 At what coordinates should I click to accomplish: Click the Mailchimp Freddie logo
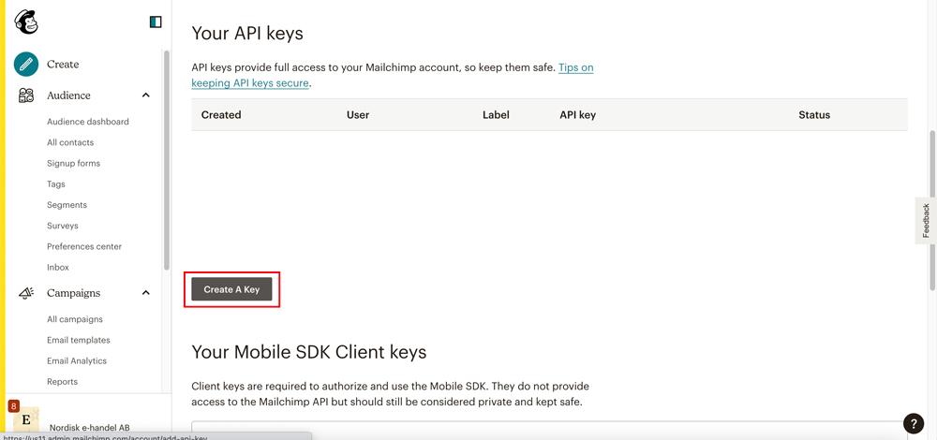25,22
